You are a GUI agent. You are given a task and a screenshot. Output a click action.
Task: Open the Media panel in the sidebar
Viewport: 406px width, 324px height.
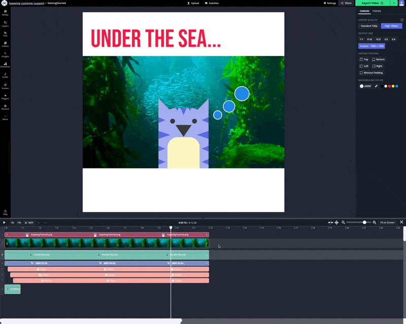[x=5, y=12]
